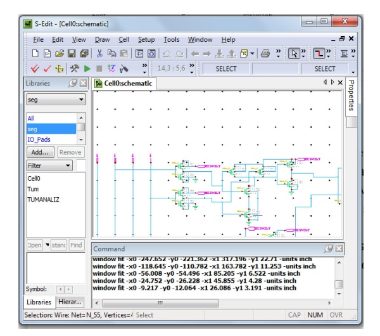Open the Setup menu

coord(146,39)
